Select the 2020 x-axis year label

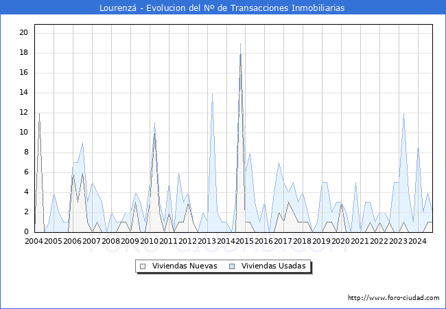pyautogui.click(x=341, y=241)
